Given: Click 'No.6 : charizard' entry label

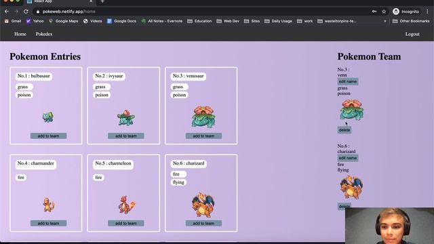Looking at the screenshot, I should point(189,163).
